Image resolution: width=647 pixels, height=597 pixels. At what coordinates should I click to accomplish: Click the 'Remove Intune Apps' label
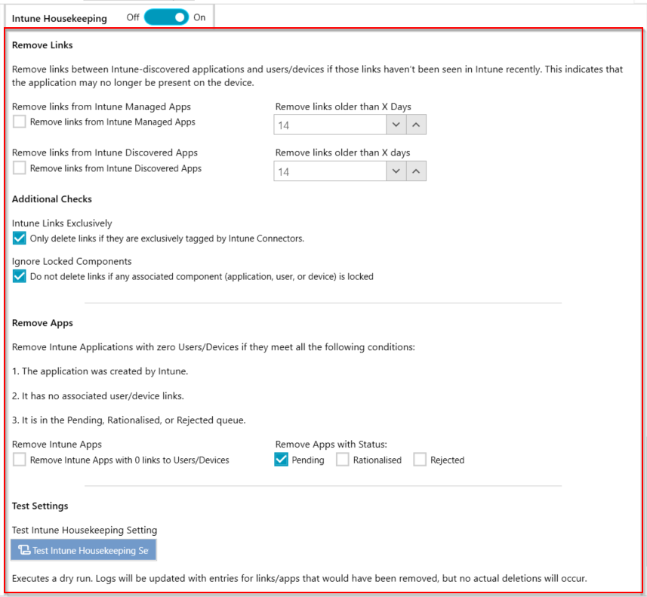[x=57, y=445]
